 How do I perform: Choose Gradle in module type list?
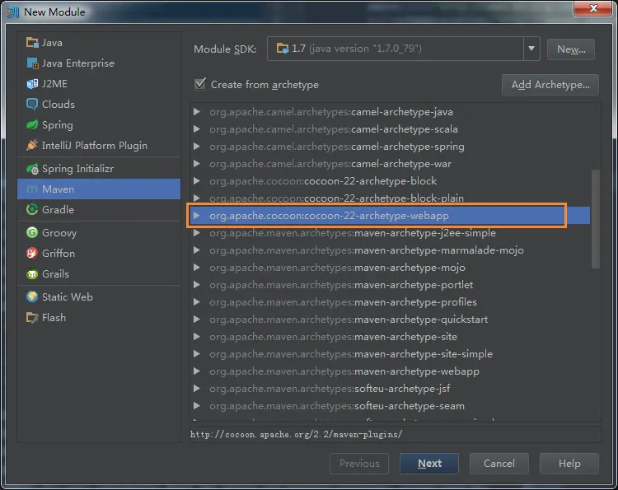(x=99, y=209)
